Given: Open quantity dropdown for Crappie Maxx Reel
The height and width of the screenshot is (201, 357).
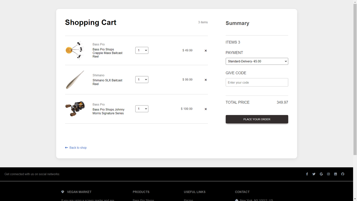Looking at the screenshot, I should coord(142,50).
